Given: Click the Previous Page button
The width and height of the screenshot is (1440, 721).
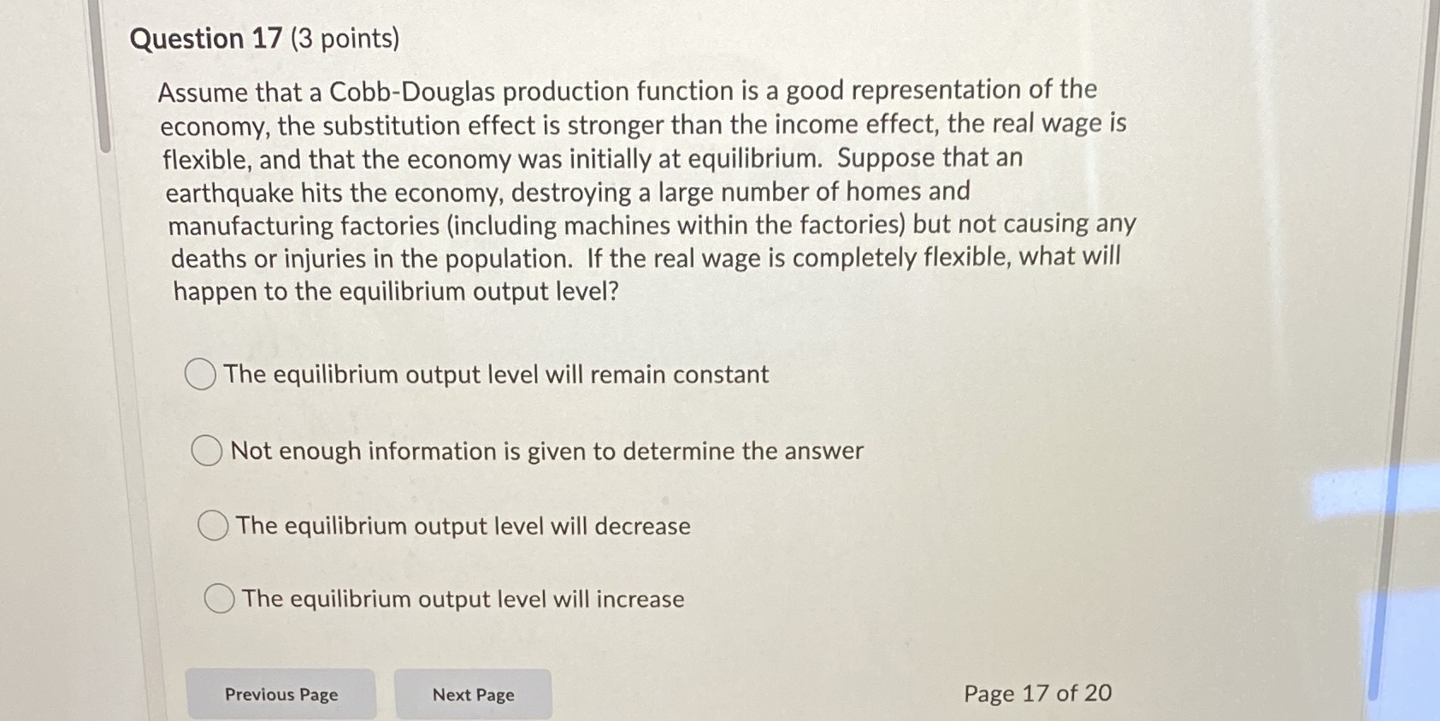Looking at the screenshot, I should coord(281,694).
